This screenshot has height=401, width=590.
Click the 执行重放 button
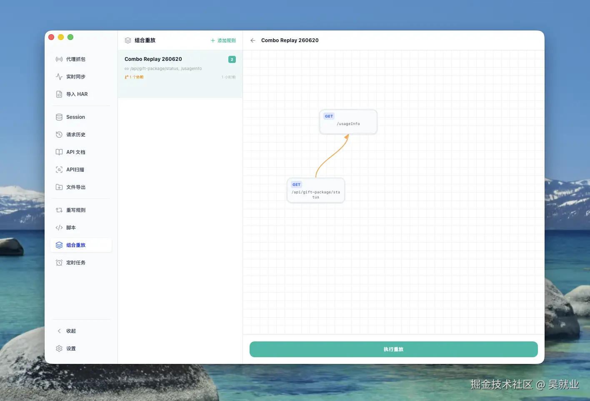click(x=394, y=349)
